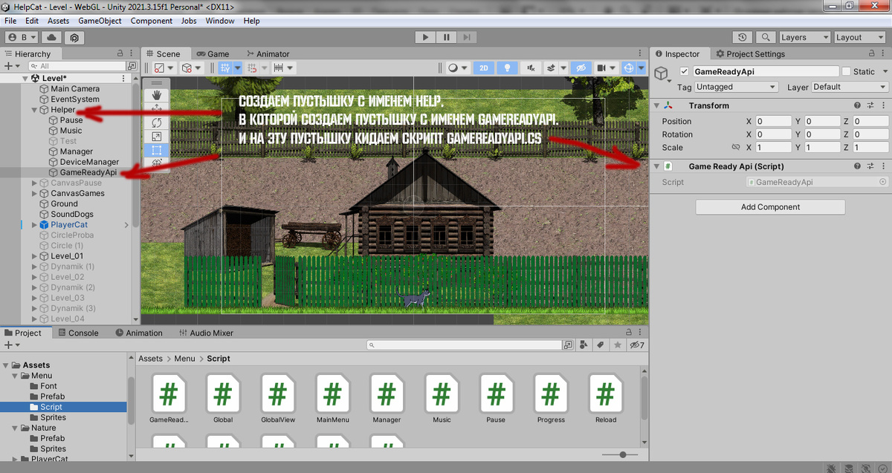Open the File menu
This screenshot has height=473, width=892.
coord(10,21)
